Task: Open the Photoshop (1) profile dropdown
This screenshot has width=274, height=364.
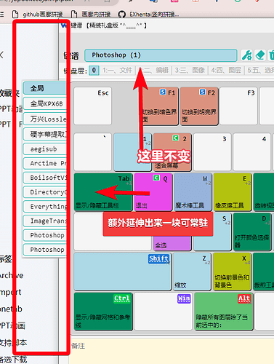Action: pyautogui.click(x=161, y=55)
